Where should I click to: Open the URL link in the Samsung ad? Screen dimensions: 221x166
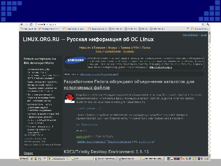point(161,67)
